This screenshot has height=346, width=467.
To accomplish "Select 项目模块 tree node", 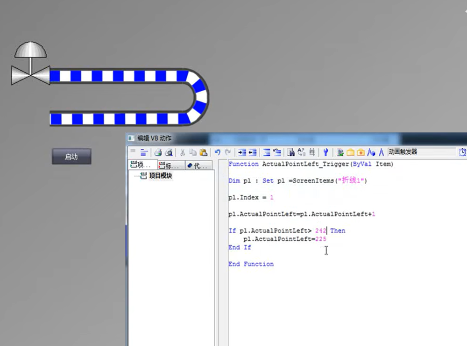I will click(160, 176).
